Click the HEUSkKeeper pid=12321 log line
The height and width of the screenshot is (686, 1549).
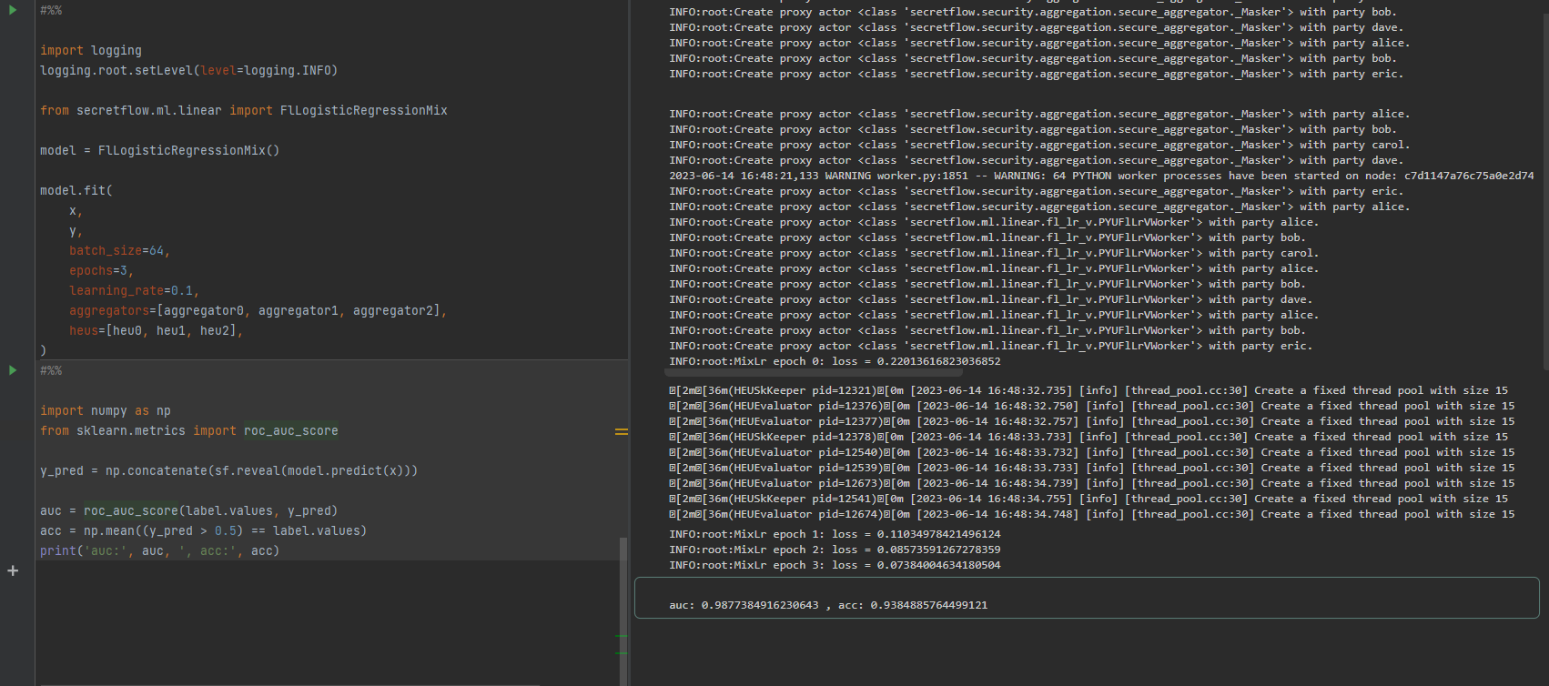pos(1088,390)
